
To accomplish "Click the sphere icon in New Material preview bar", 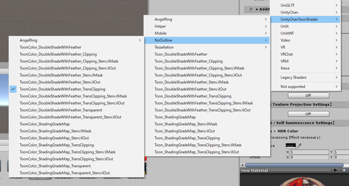I will [x=345, y=170].
